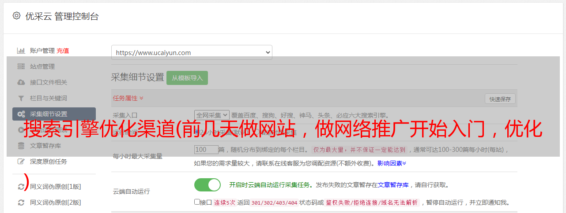Click the 优采云 管理控制台 title
The image size is (566, 213).
tap(62, 16)
